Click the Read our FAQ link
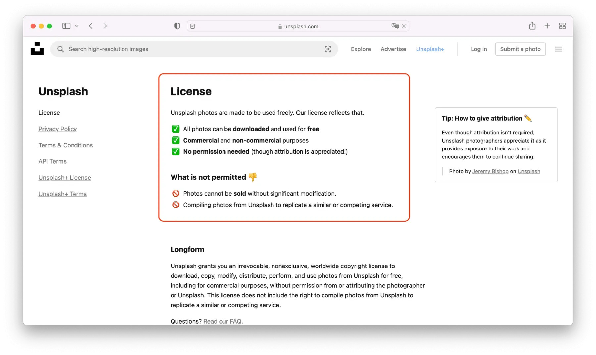The height and width of the screenshot is (355, 596). (x=222, y=321)
